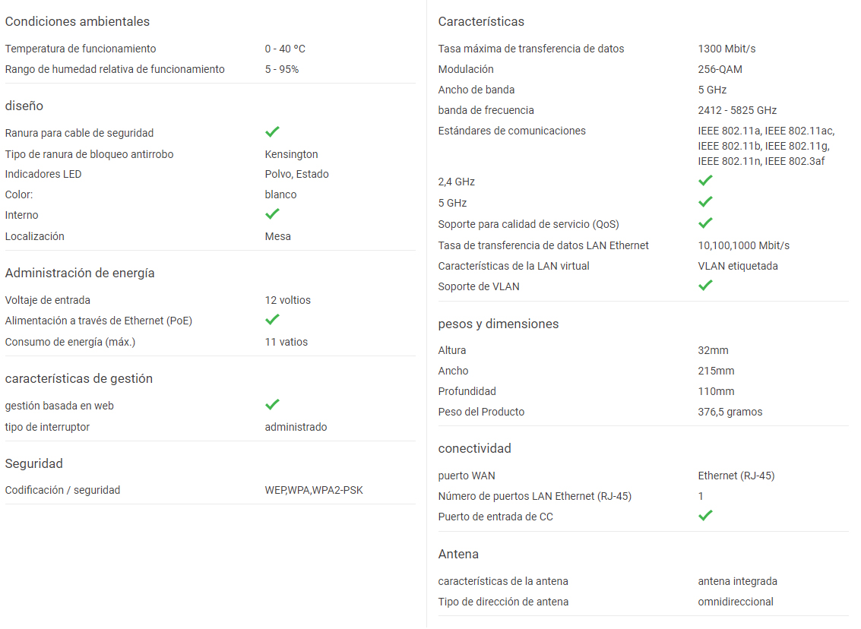Click the checkmark for Soporte para calidad de servicio (QoS)

click(x=706, y=223)
